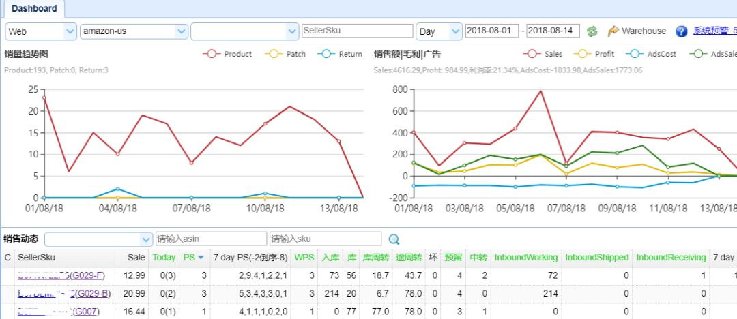Click the end date 2018-08-14 field
Viewport: 737px width, 319px height.
[553, 31]
